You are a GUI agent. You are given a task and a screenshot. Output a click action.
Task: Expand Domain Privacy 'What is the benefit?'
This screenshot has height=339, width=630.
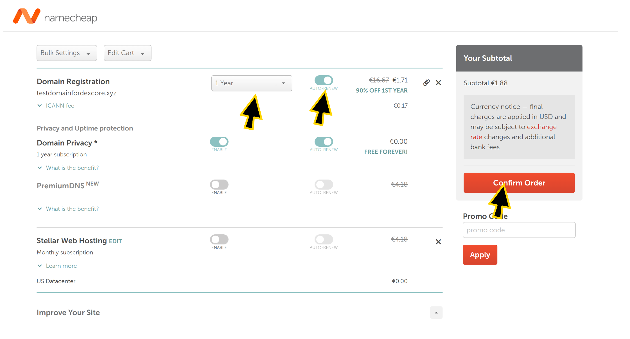pos(72,168)
